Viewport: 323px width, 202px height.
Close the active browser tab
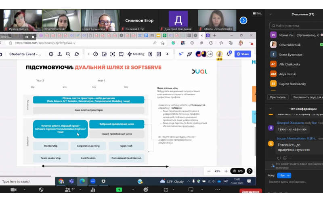coord(201,36)
